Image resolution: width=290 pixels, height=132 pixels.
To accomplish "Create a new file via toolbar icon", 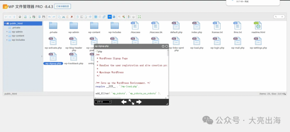I will 29,17.
